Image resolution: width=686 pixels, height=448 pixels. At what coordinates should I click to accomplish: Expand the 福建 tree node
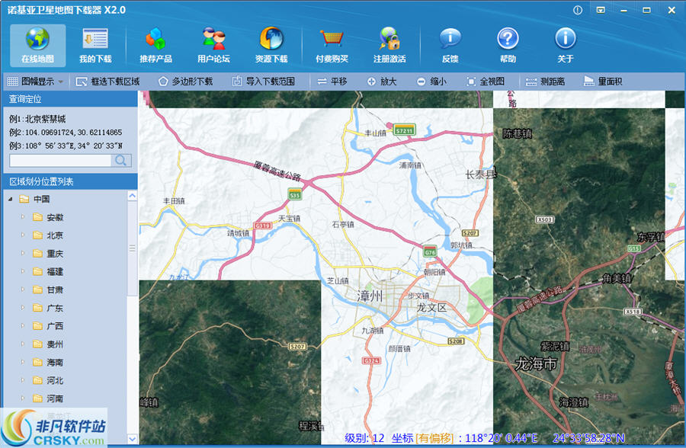coord(23,272)
